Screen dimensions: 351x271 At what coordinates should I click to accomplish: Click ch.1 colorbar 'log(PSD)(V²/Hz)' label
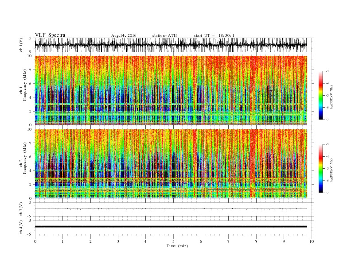coord(332,97)
